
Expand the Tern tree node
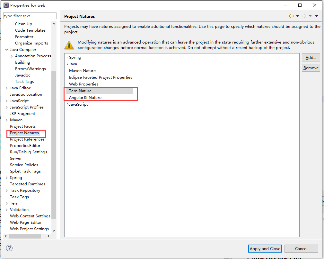7,203
